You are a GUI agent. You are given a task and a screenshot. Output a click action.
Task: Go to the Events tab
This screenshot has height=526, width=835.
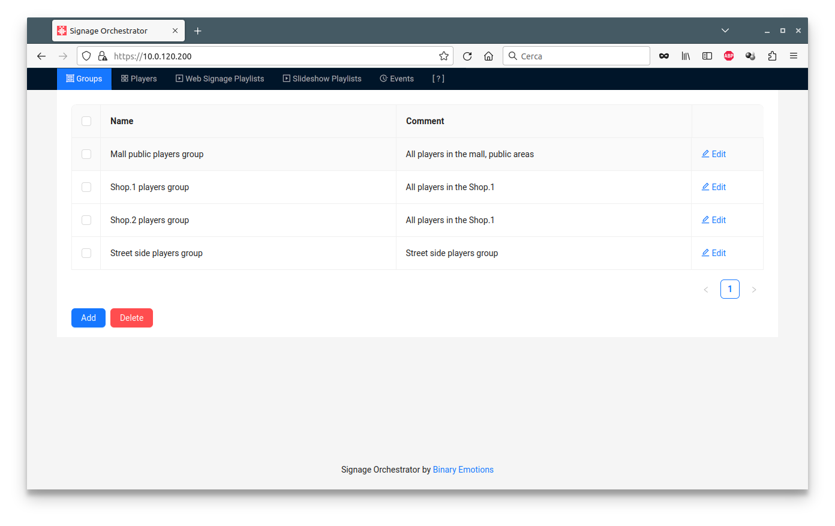click(x=397, y=79)
